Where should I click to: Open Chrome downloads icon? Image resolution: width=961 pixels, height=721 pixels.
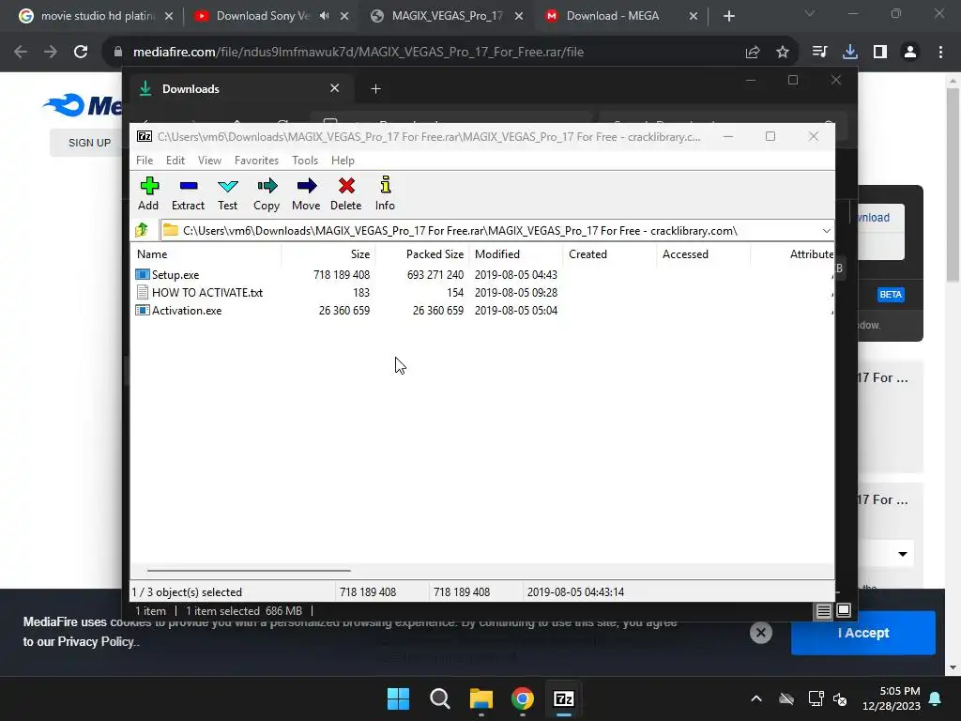(x=850, y=53)
